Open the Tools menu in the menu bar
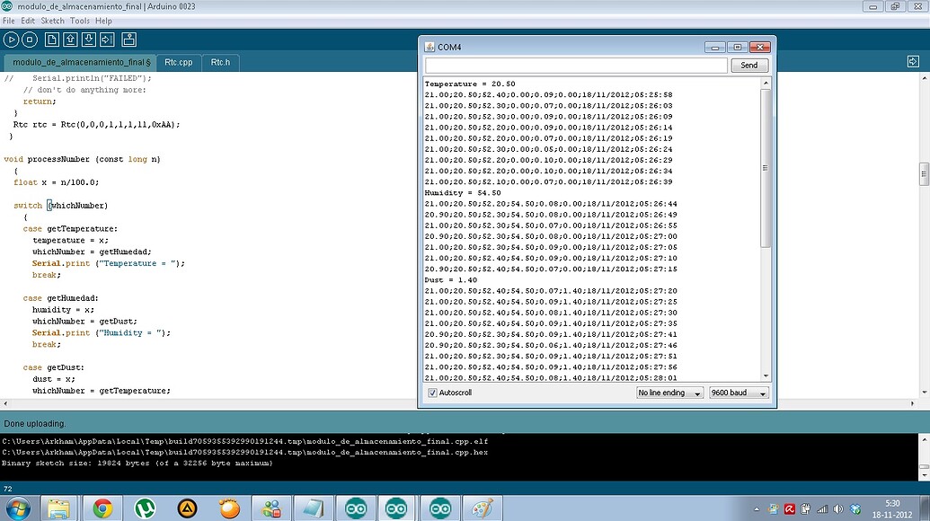This screenshot has width=930, height=521. click(x=79, y=19)
